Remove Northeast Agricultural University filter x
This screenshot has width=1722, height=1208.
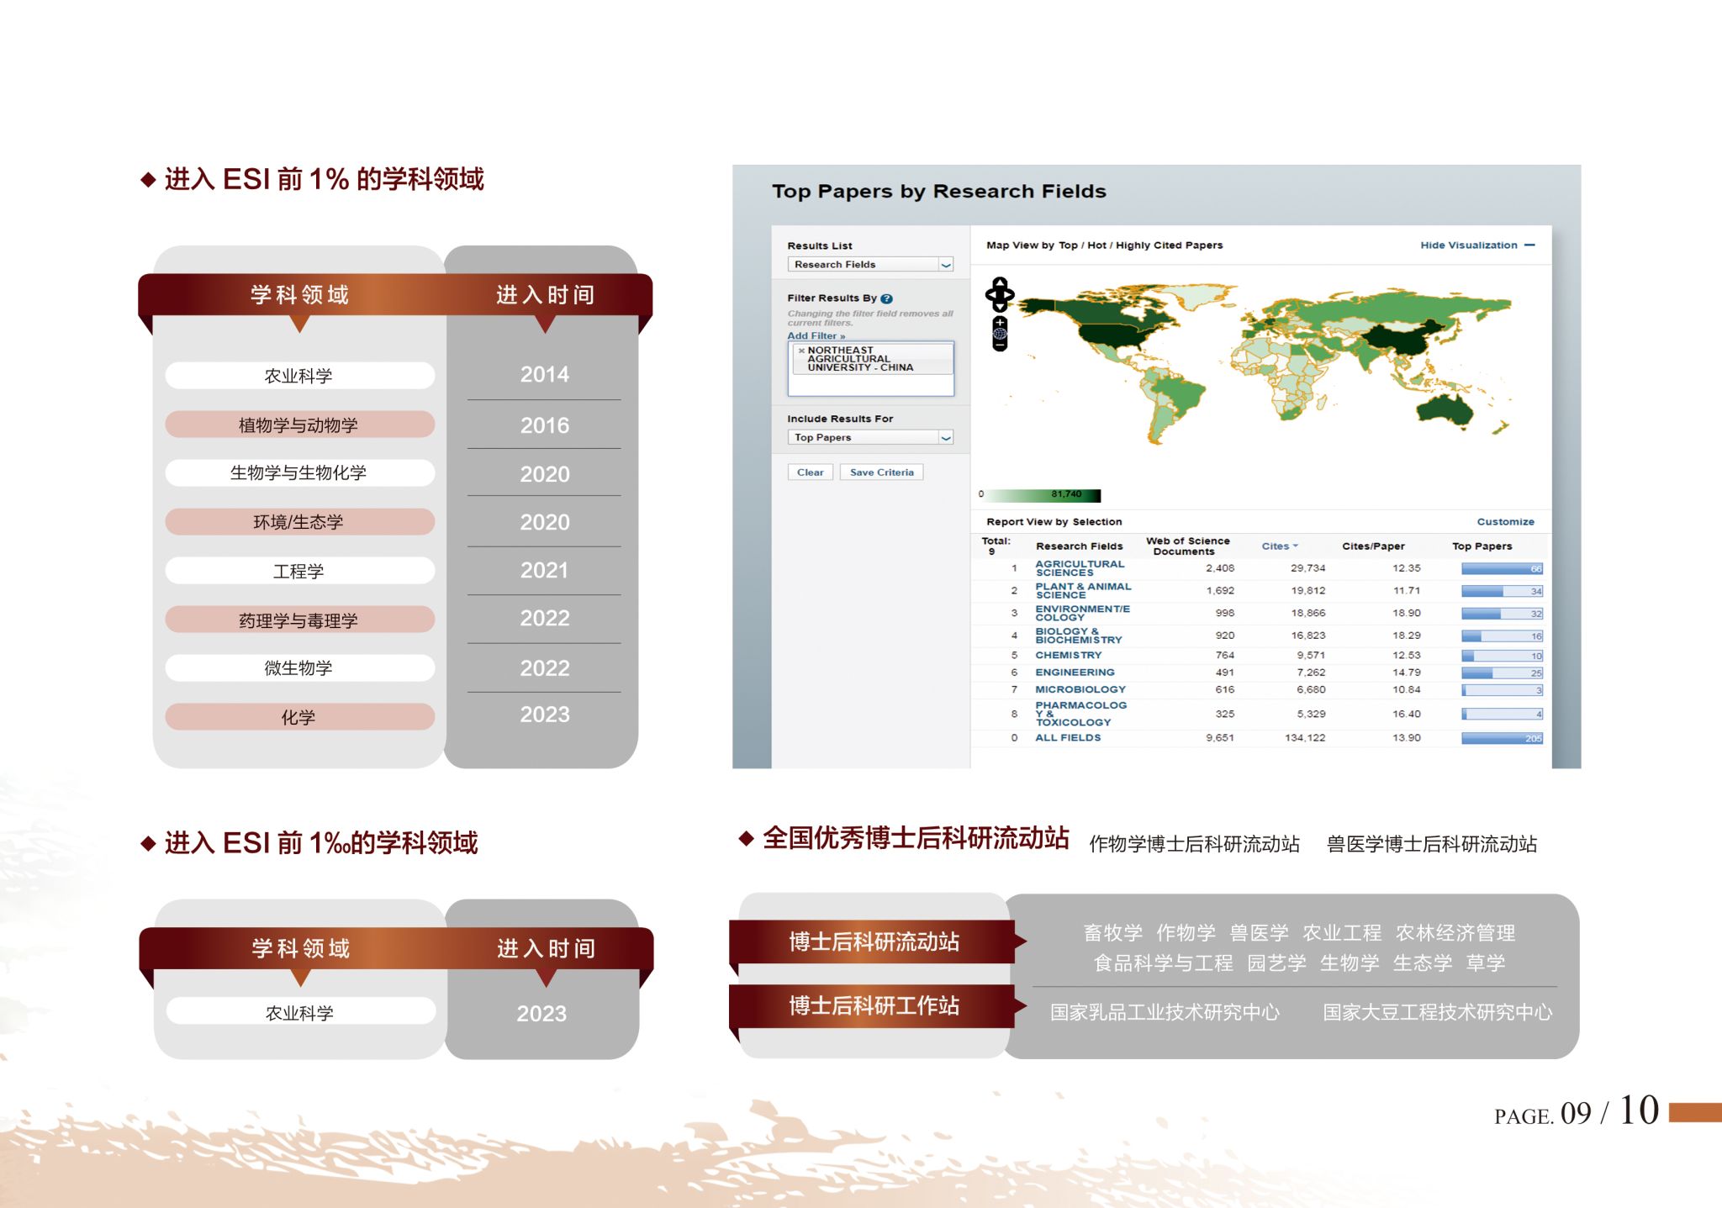tap(801, 351)
